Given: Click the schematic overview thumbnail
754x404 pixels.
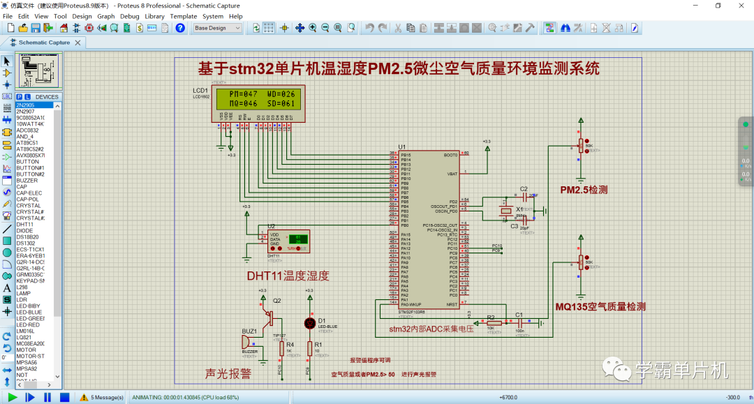Looking at the screenshot, I should tap(39, 70).
